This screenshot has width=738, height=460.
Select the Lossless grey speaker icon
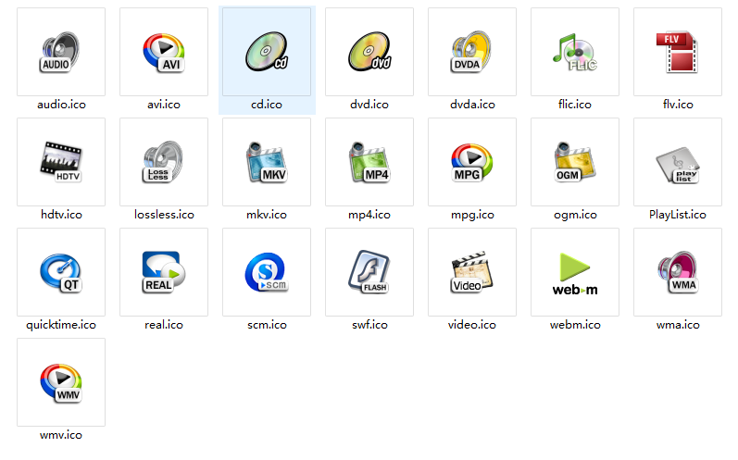click(163, 162)
